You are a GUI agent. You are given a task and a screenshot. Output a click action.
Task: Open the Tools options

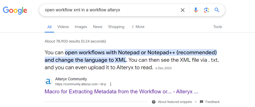click(x=218, y=27)
